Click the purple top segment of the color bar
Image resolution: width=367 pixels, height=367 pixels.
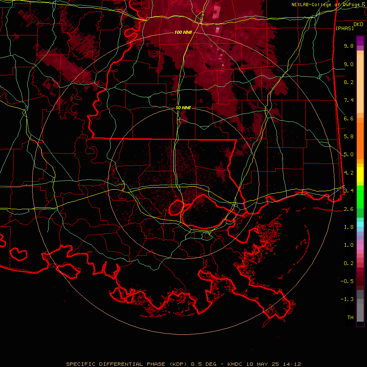pos(360,41)
